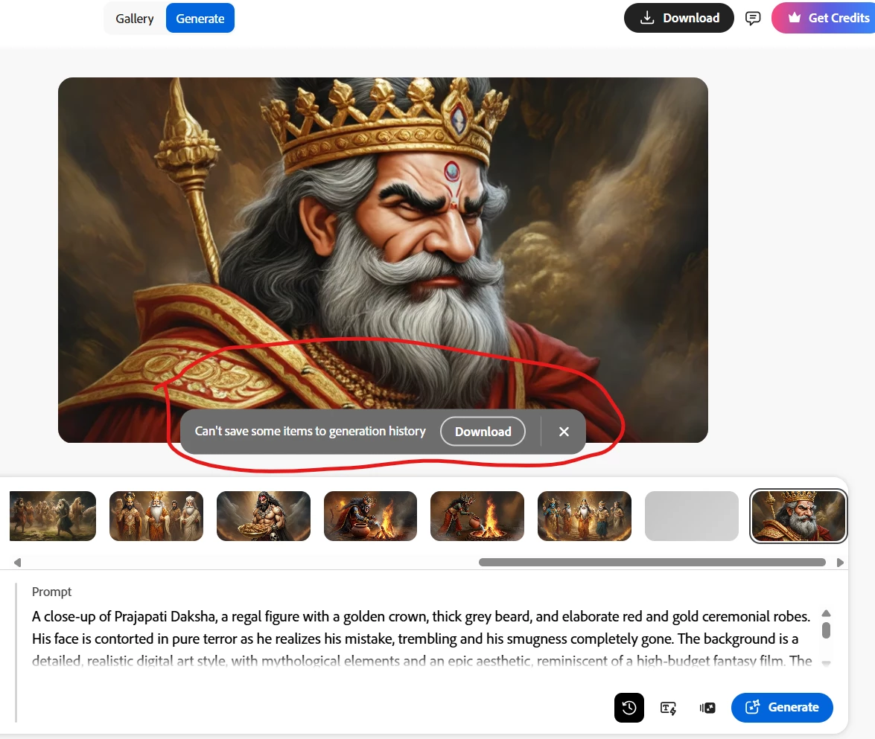Click Get Credits button

coord(824,18)
